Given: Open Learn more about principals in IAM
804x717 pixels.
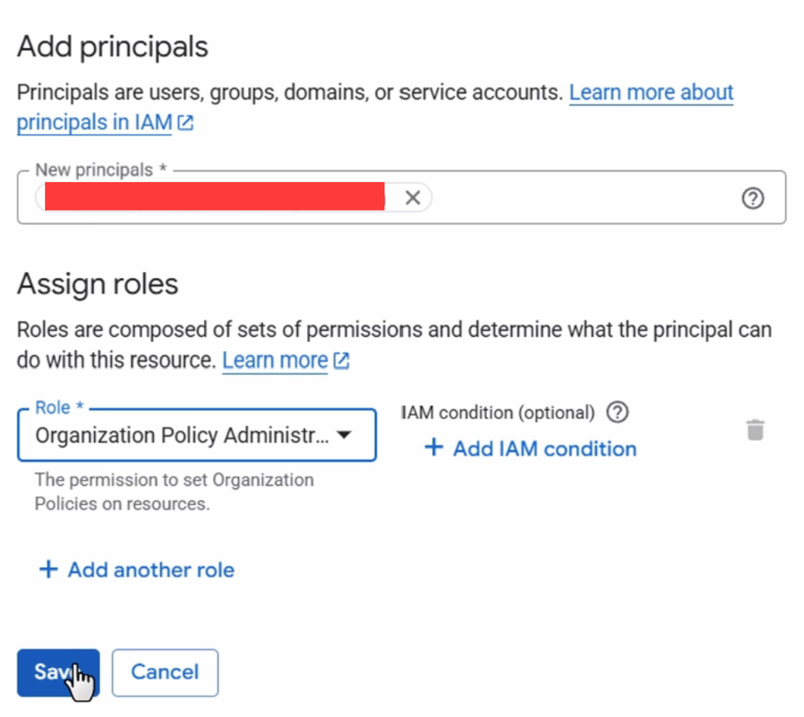Looking at the screenshot, I should click(375, 107).
